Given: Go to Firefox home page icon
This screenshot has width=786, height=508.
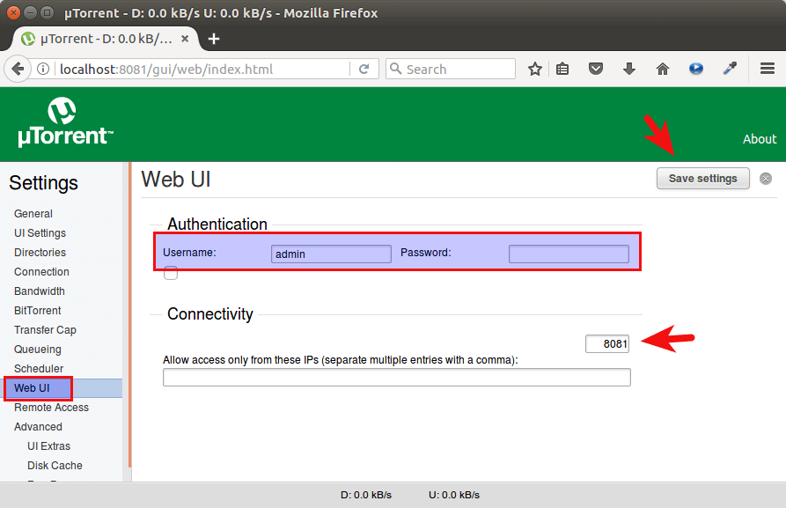Looking at the screenshot, I should click(x=663, y=69).
